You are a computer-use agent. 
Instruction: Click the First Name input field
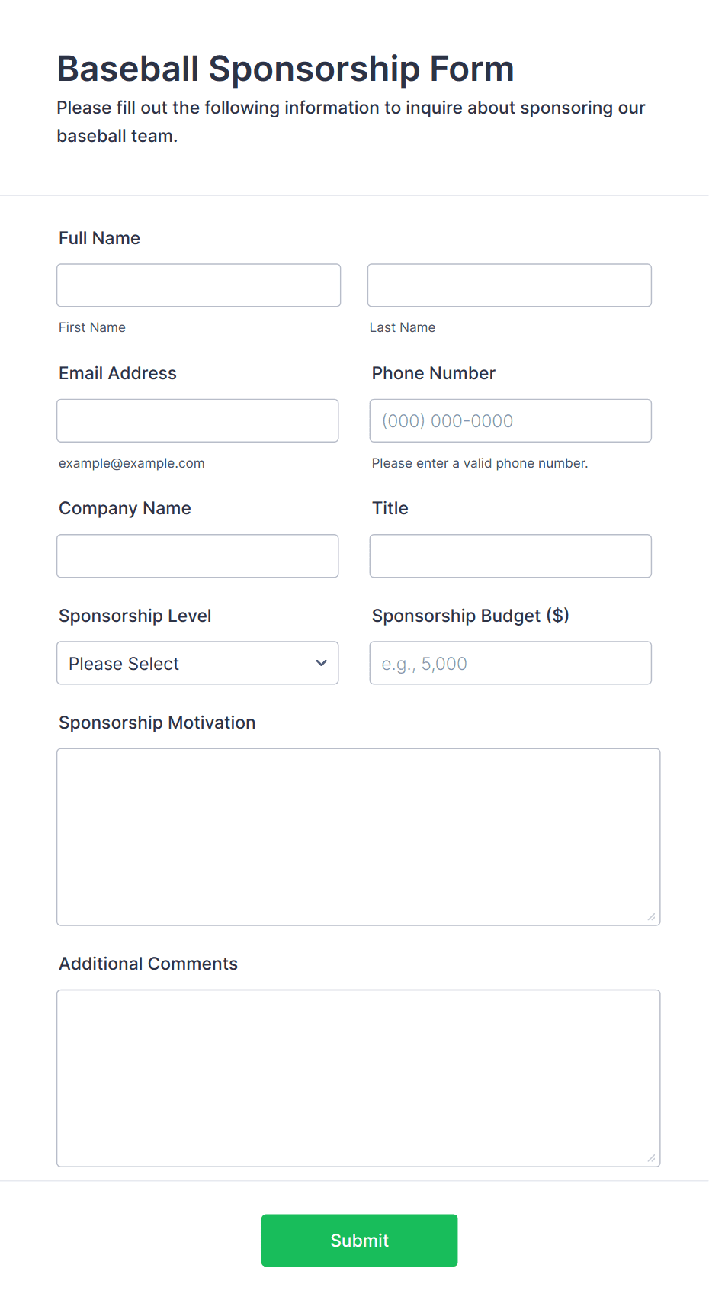(198, 285)
